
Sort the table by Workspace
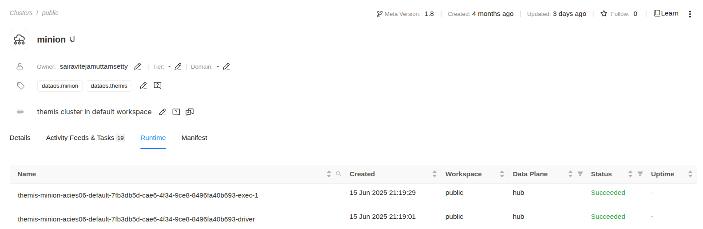[502, 174]
